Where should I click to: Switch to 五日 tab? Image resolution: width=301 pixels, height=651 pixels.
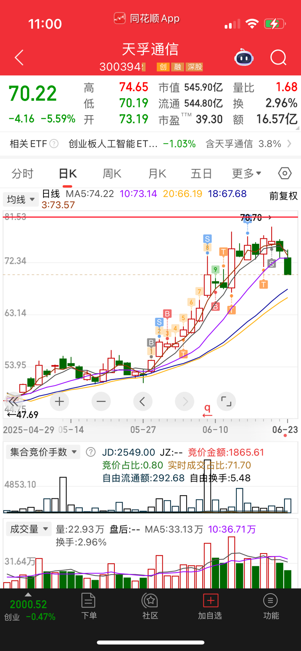click(201, 173)
